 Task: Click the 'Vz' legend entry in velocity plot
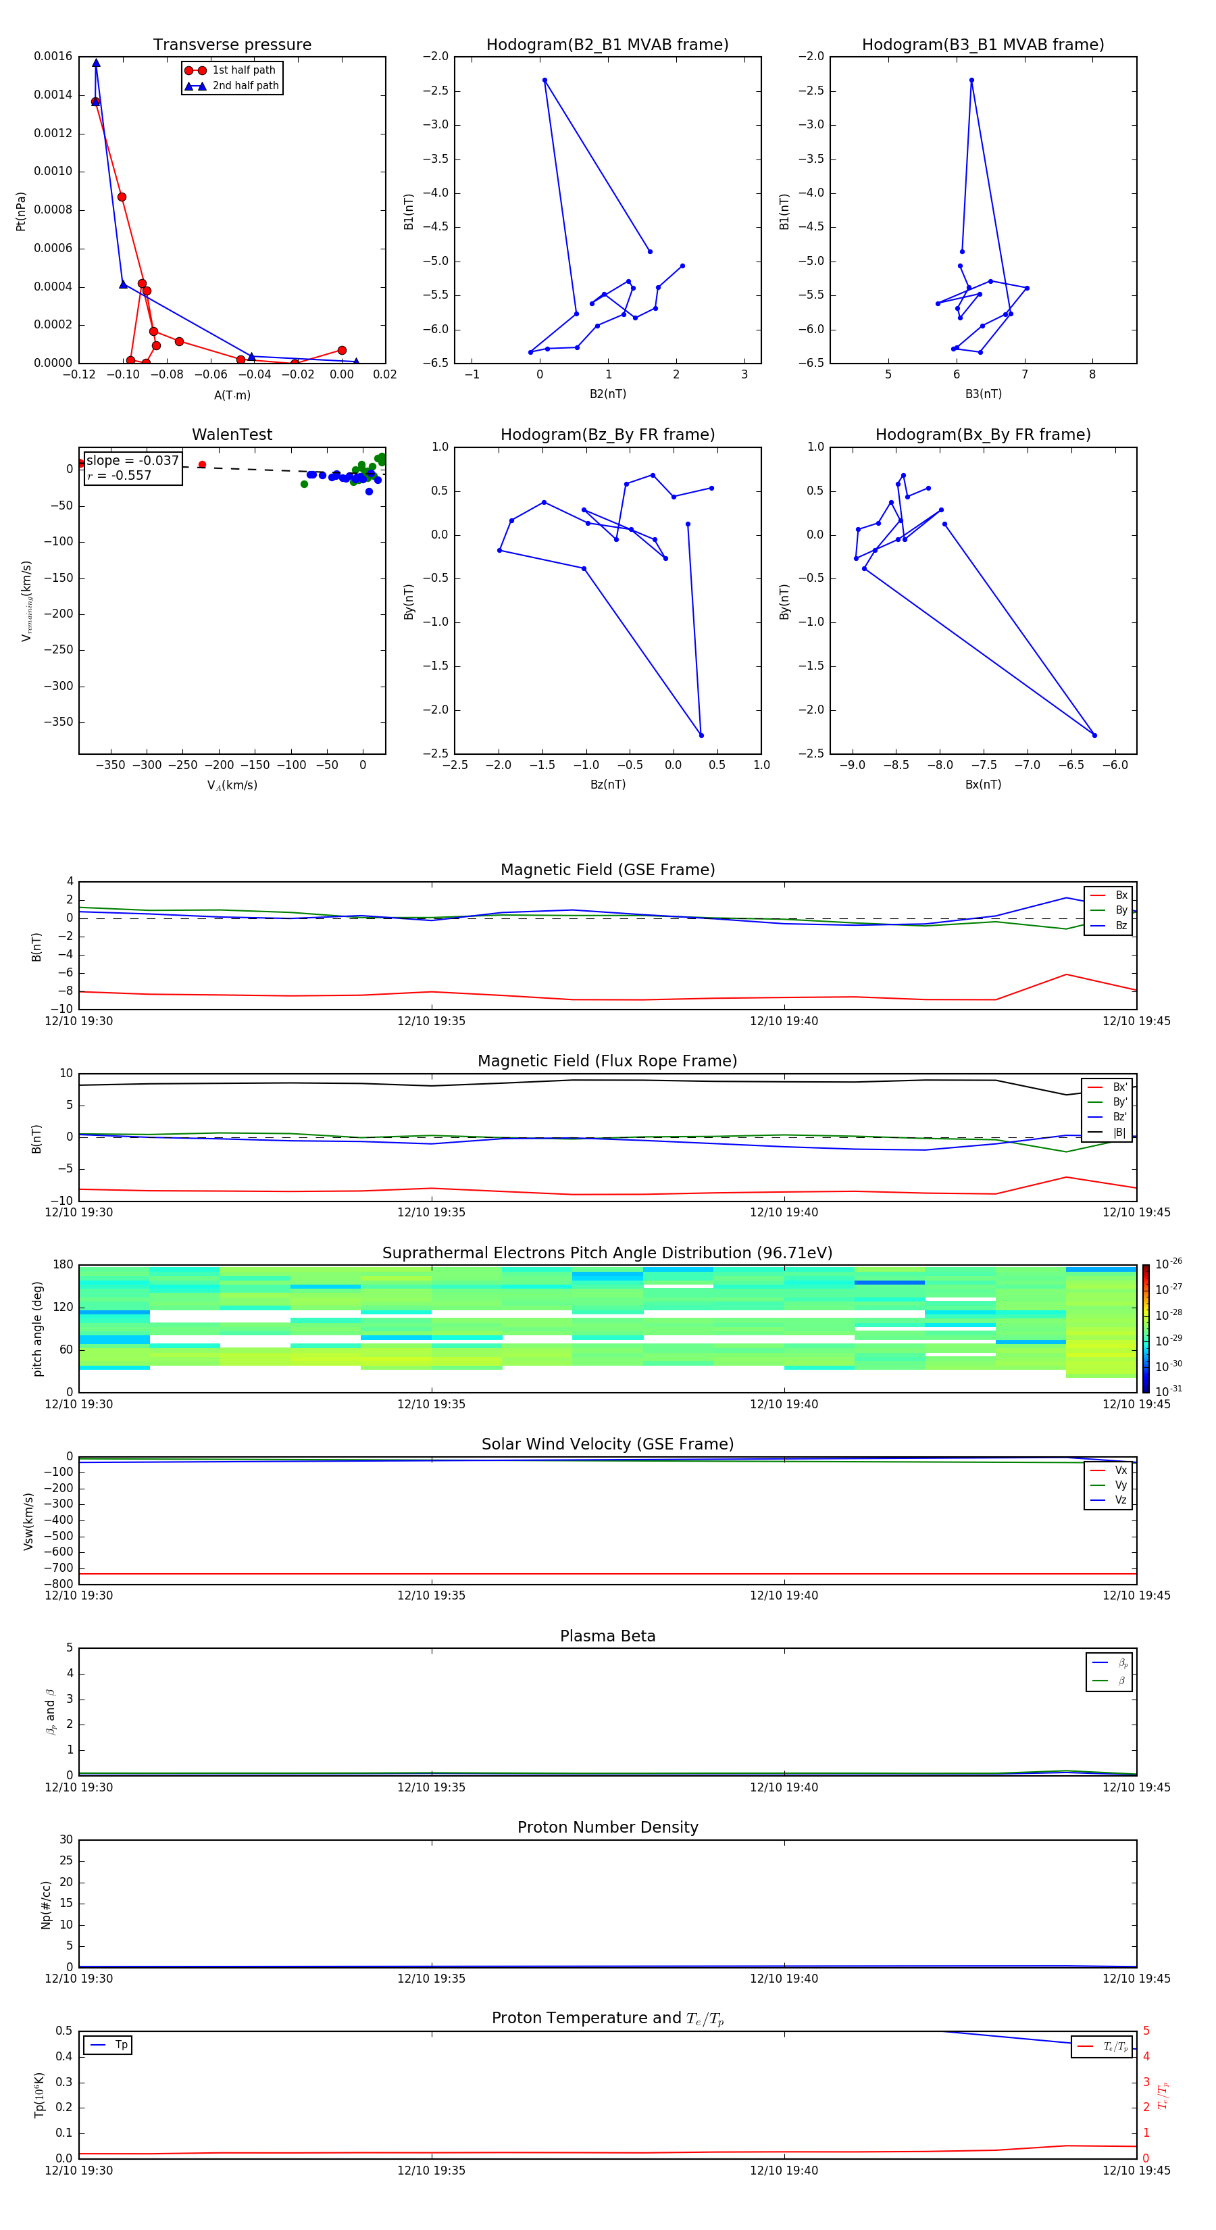point(1109,1500)
